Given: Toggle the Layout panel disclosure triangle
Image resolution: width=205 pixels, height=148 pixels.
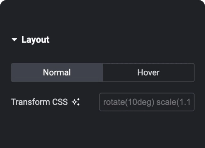Looking at the screenshot, I should 14,40.
